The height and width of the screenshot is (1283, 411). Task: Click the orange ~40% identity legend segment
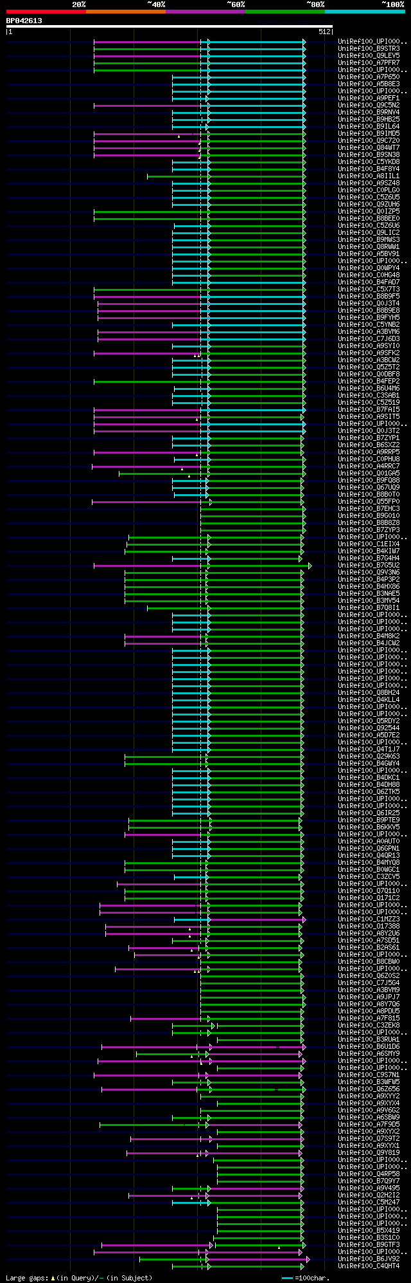(126, 12)
